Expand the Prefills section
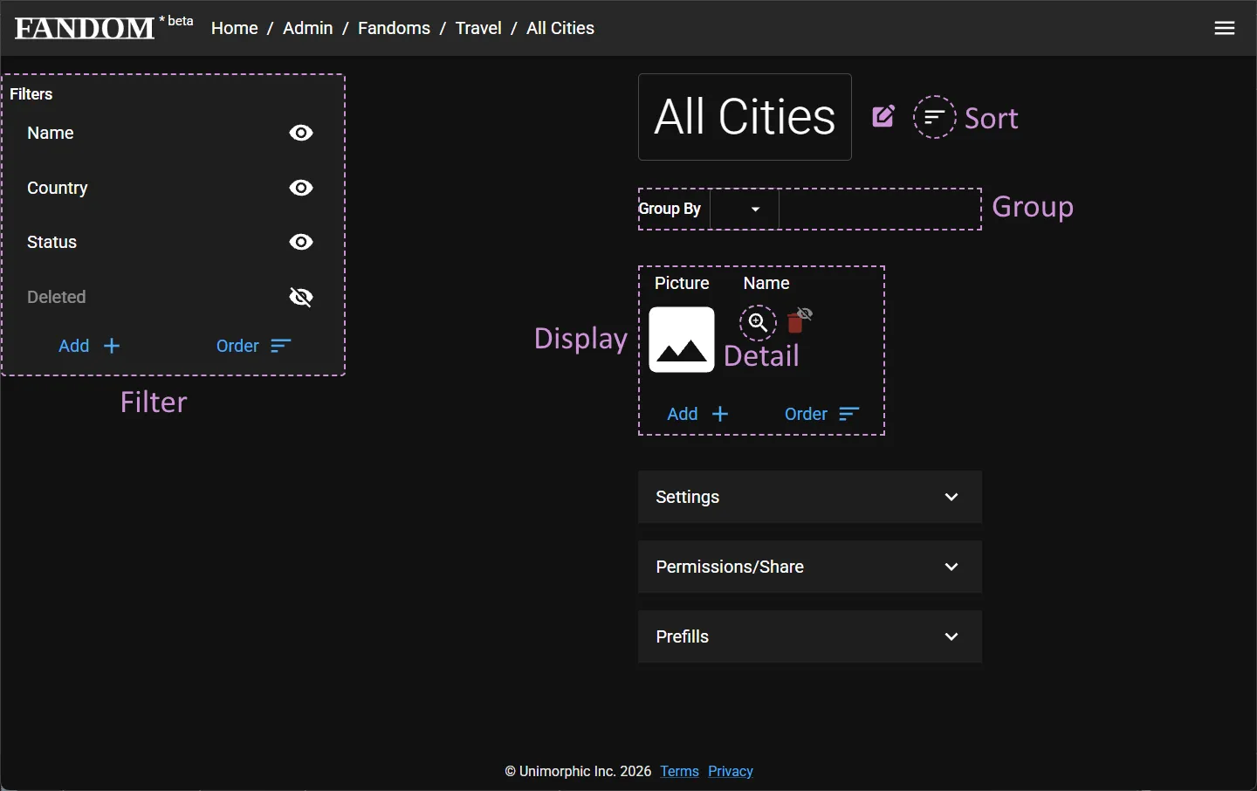The width and height of the screenshot is (1257, 791). click(x=810, y=636)
